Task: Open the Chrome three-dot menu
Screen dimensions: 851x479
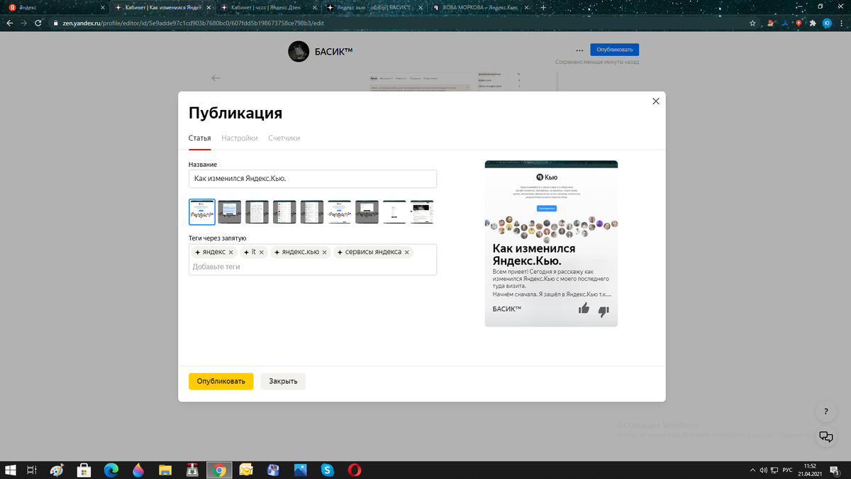Action: coord(841,23)
